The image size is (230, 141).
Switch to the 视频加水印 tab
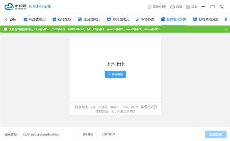click(x=118, y=19)
